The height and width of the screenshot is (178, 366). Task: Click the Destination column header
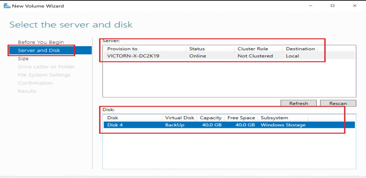[300, 49]
